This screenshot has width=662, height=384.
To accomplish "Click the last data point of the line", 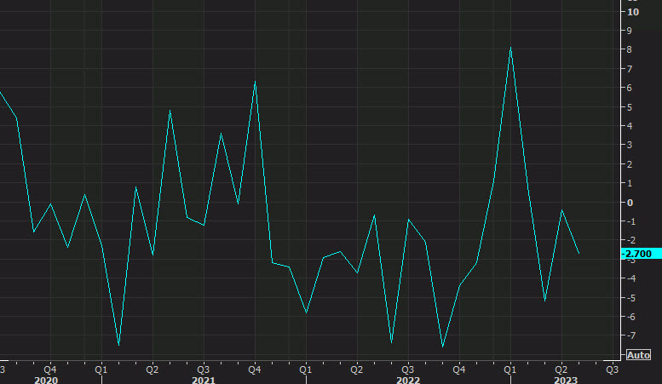I will pyautogui.click(x=579, y=253).
